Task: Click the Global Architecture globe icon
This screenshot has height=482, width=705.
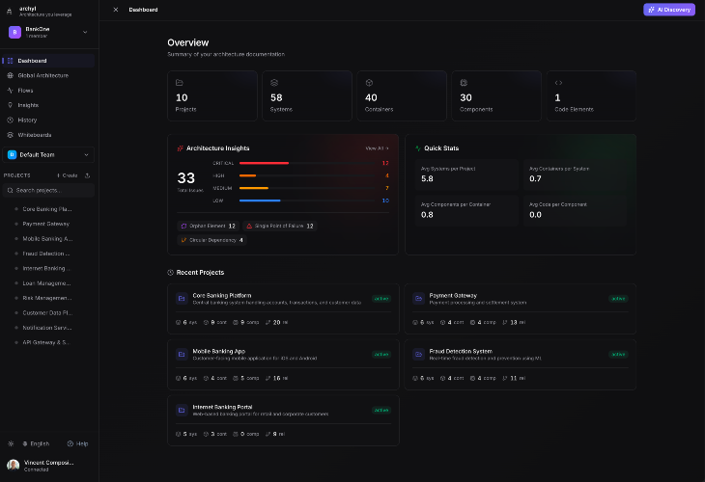Action: 11,75
